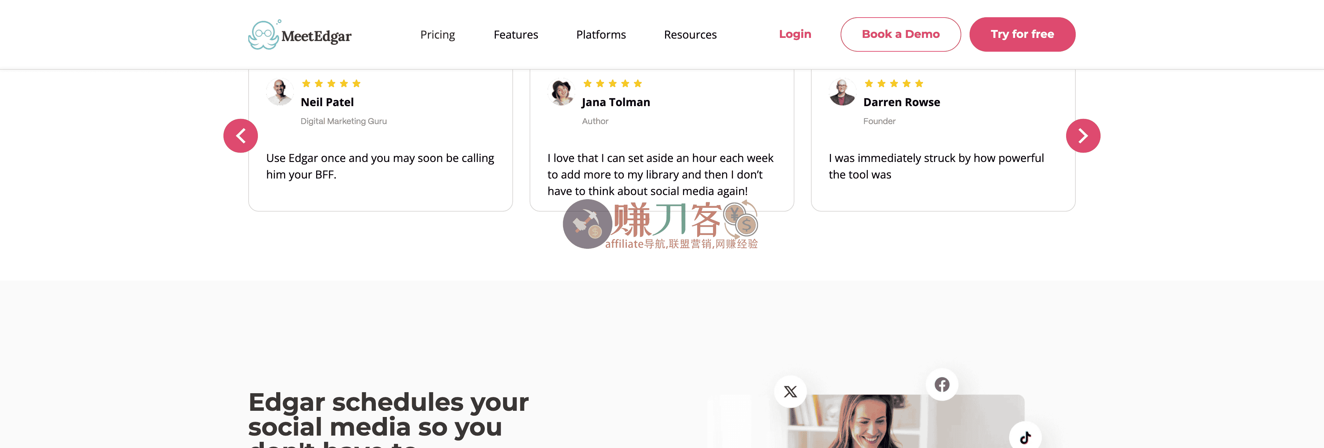Screen dimensions: 1324x448
Task: Click Darren Rowse's star rating
Action: [894, 83]
